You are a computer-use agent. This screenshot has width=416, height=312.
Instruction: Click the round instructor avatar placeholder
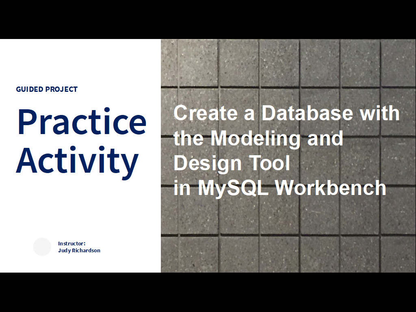[x=42, y=247]
